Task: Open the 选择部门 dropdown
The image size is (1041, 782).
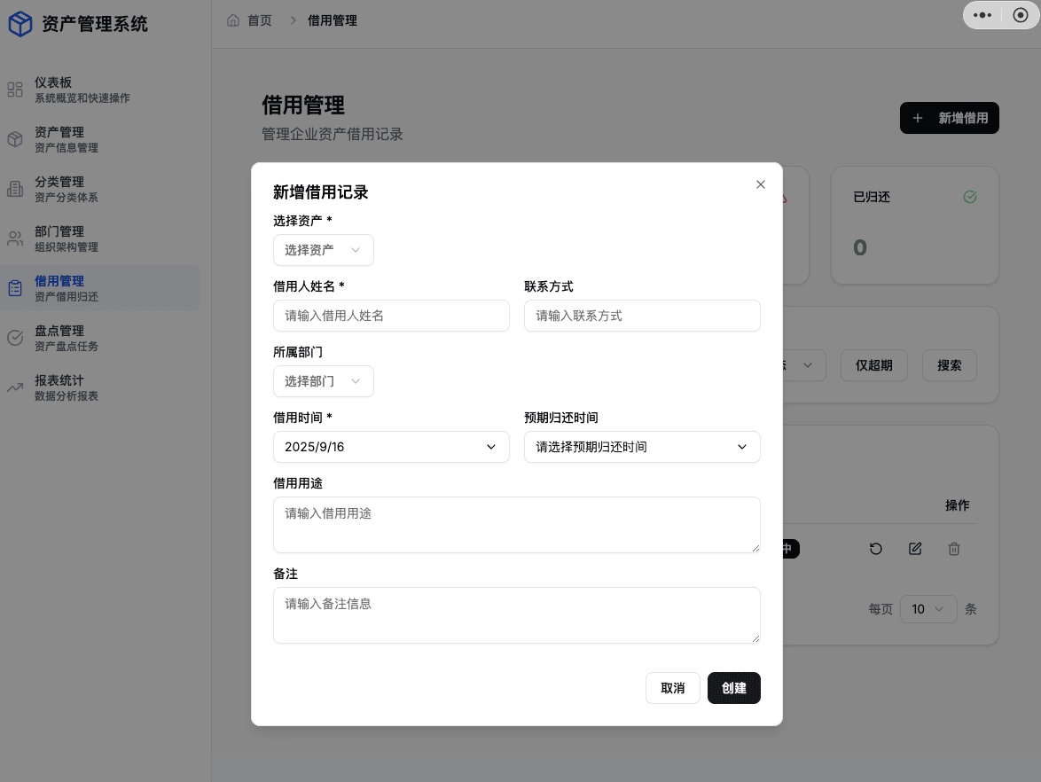Action: pyautogui.click(x=324, y=382)
